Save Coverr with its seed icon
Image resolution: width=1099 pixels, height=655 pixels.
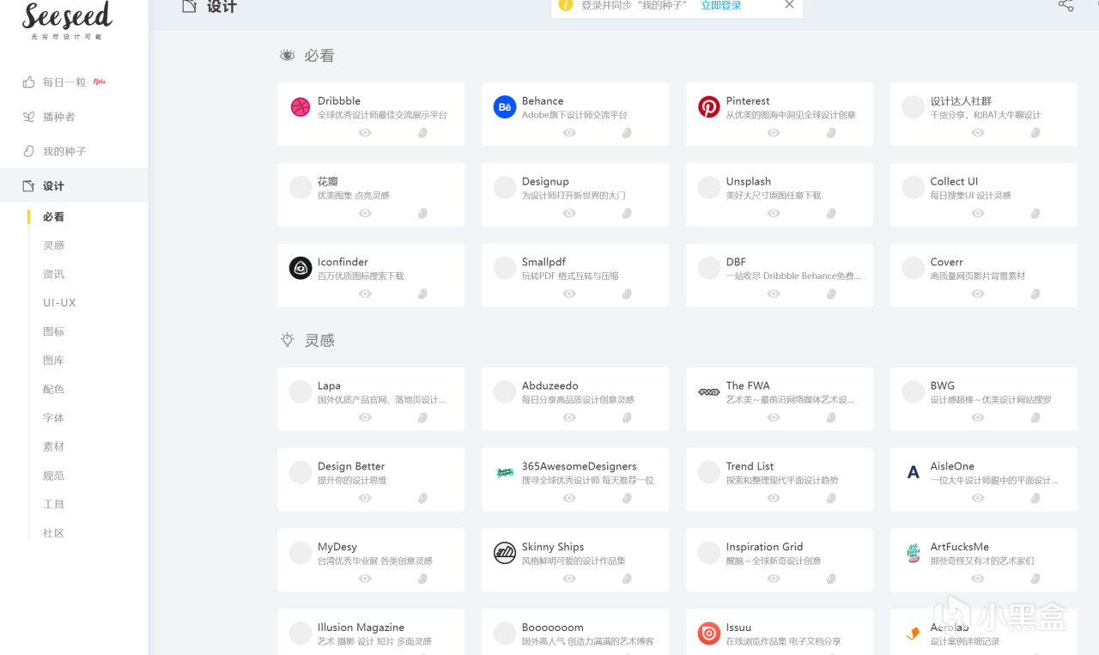[x=1035, y=294]
